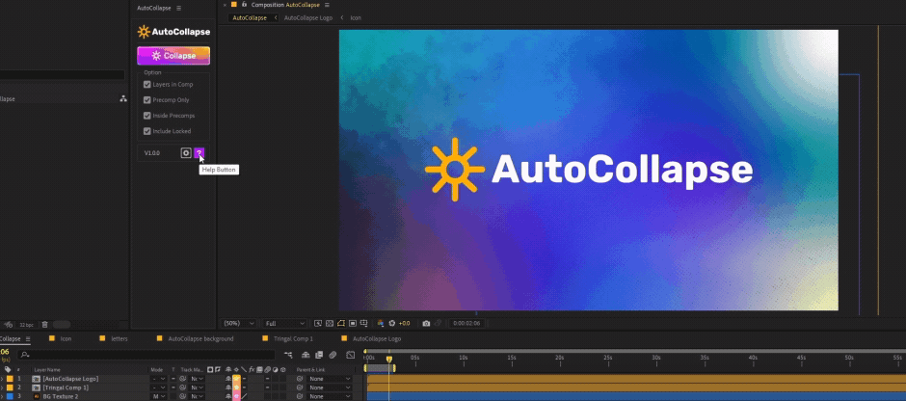The height and width of the screenshot is (401, 906).
Task: Open the composition mini-flowchart icon
Action: (288, 355)
